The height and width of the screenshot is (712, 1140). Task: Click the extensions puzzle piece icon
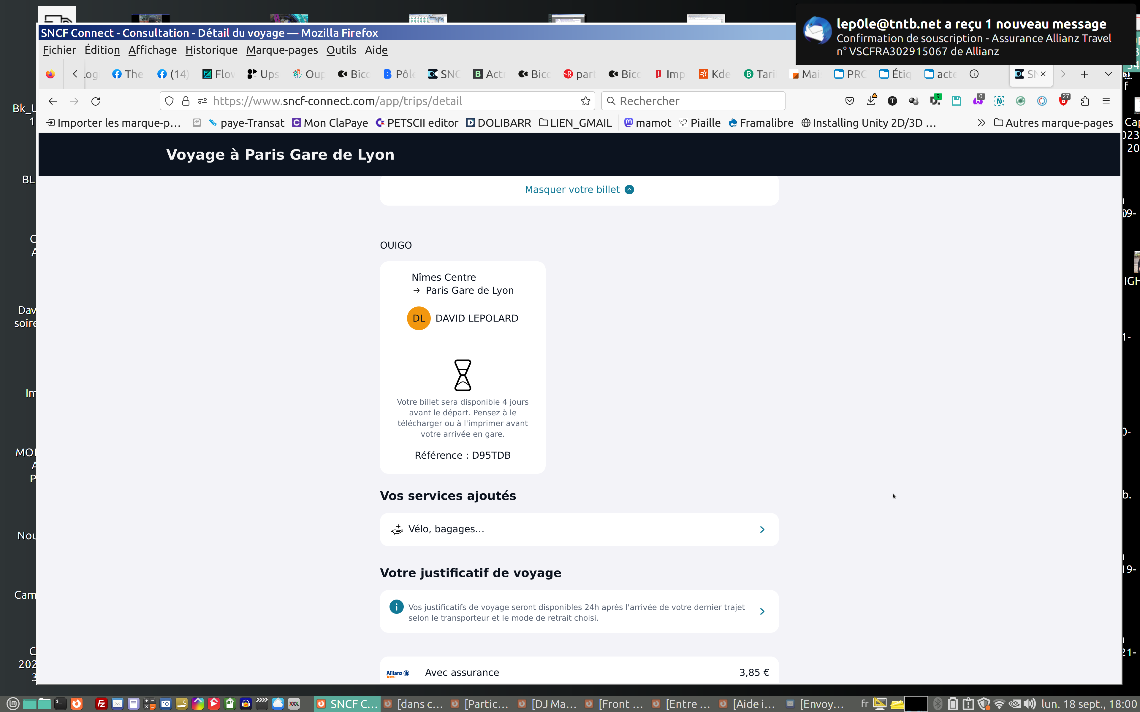1085,101
